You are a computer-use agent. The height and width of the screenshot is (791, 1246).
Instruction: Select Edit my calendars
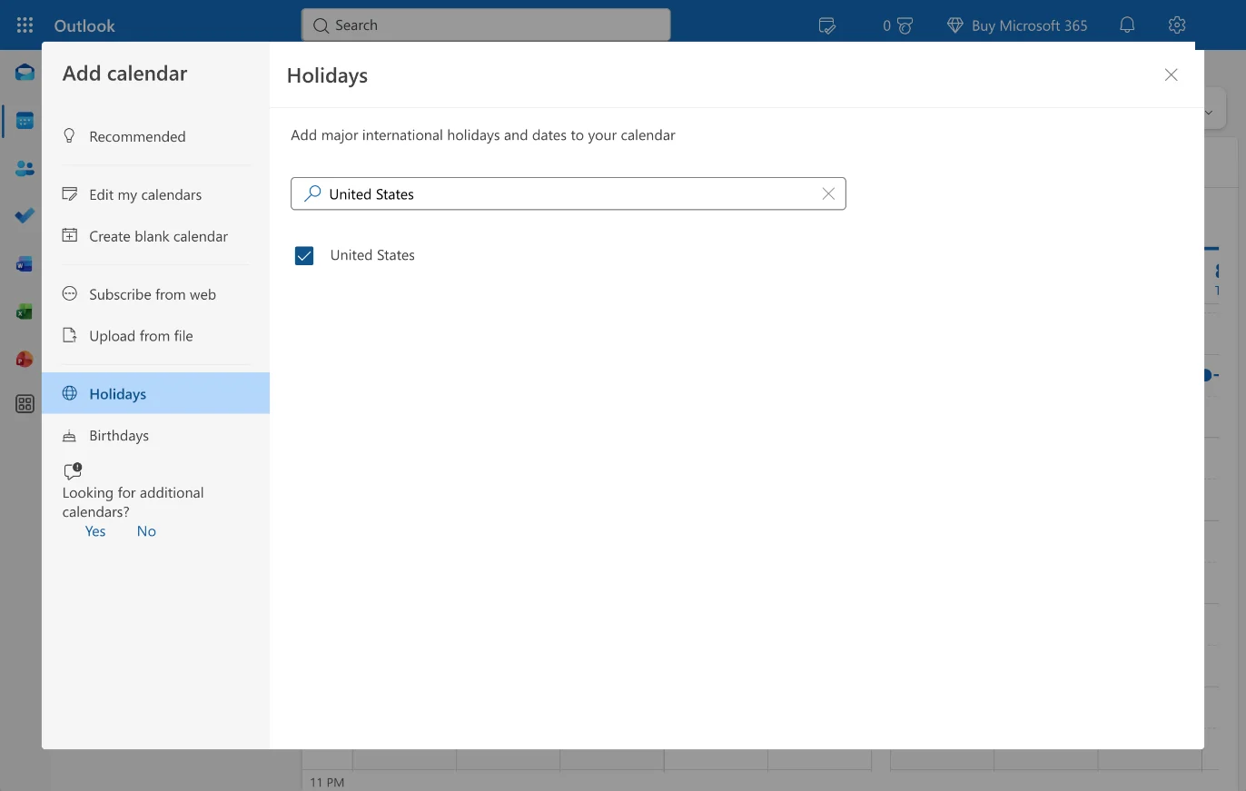(155, 194)
